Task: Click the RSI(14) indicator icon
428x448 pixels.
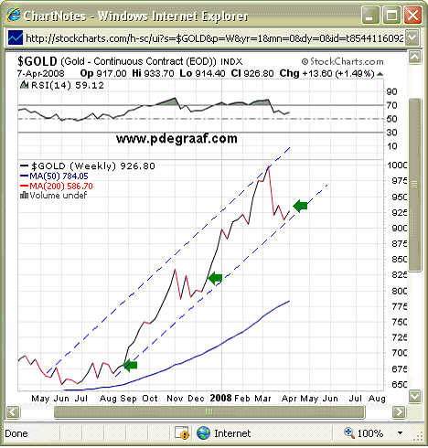Action: coord(24,85)
